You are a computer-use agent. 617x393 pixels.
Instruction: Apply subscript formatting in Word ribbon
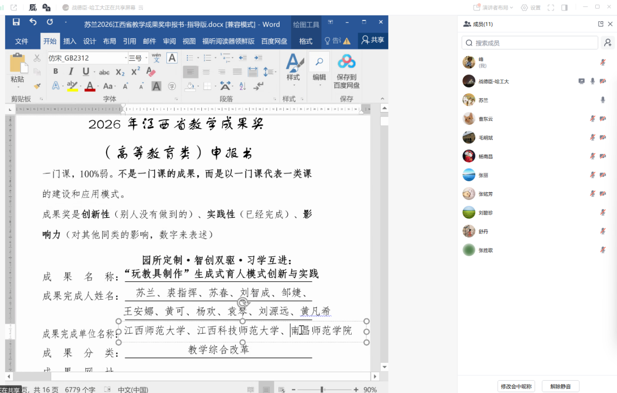click(120, 72)
